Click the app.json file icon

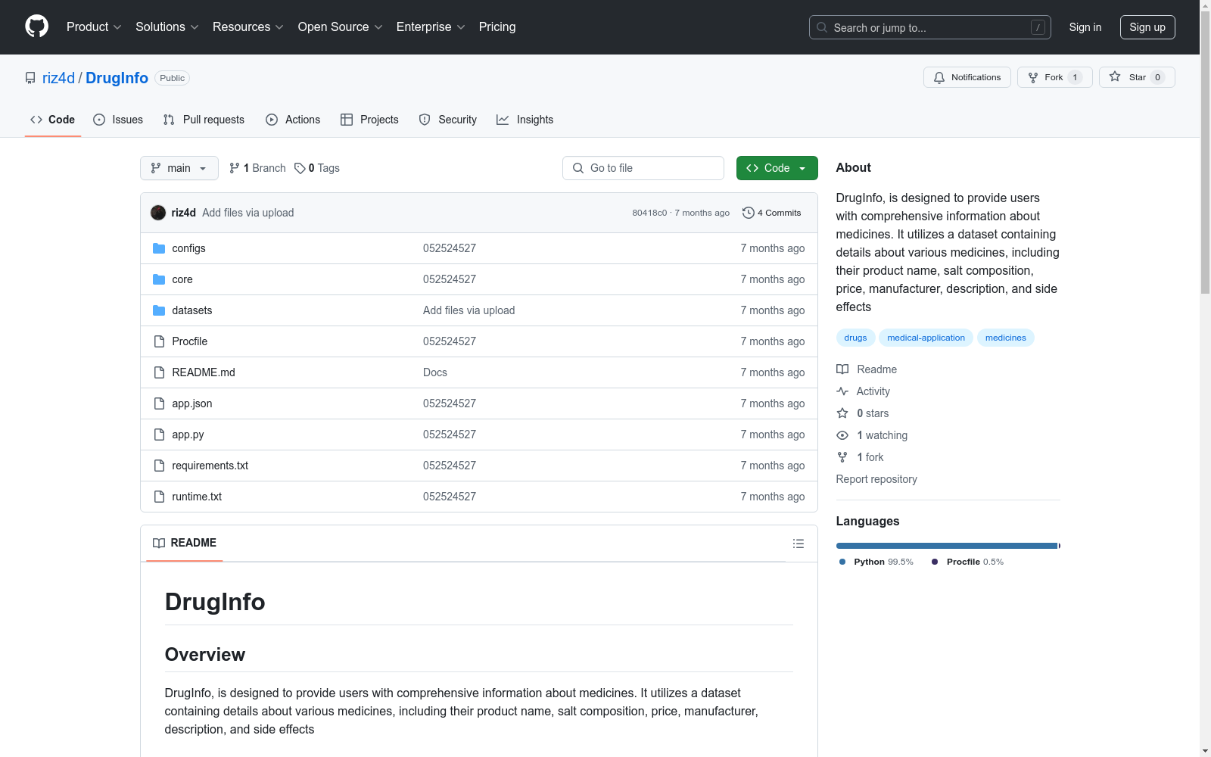pos(159,403)
